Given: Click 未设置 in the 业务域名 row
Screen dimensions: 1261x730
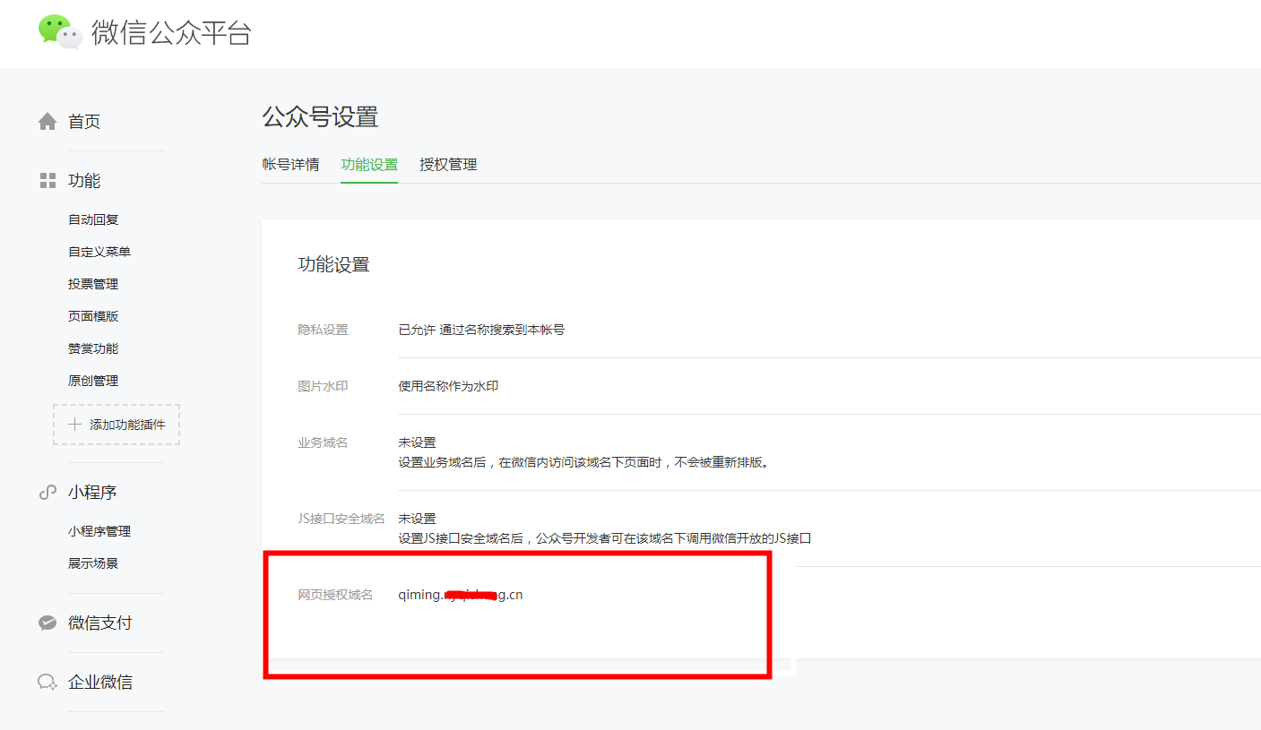Looking at the screenshot, I should click(x=417, y=442).
